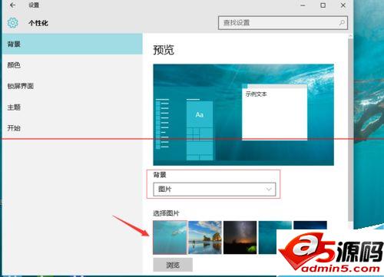Select the night sky tent wallpaper thumbnail
The image size is (384, 277).
coord(240,237)
